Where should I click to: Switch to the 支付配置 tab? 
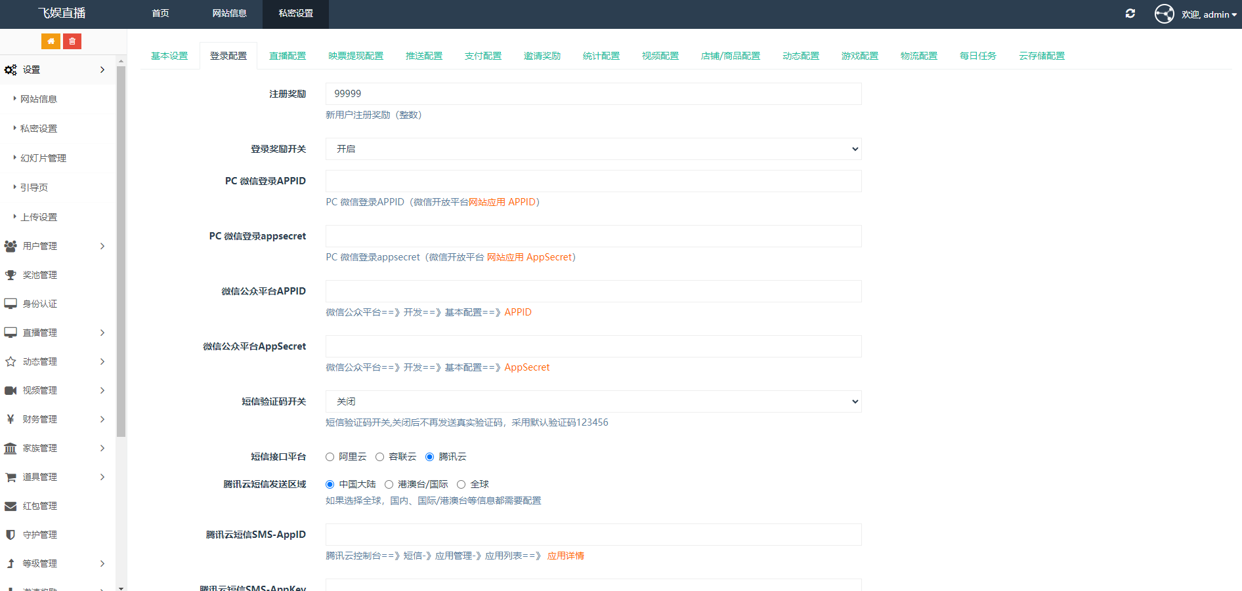[483, 56]
